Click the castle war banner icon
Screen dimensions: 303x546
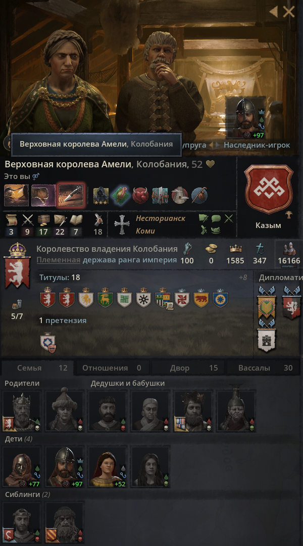pos(267,338)
